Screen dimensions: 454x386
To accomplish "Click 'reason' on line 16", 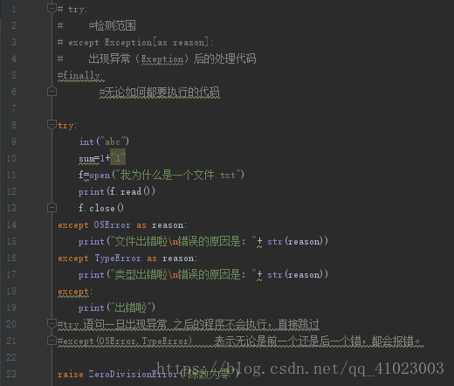I will [x=179, y=258].
